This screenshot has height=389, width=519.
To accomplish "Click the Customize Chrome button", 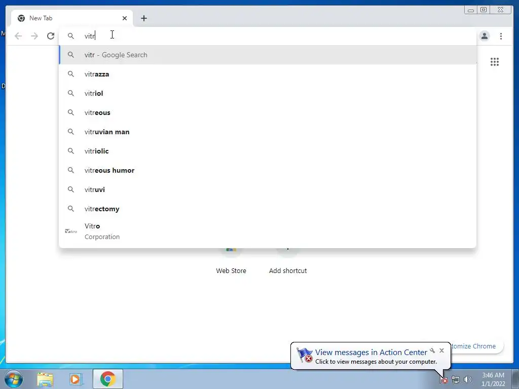I will click(476, 346).
